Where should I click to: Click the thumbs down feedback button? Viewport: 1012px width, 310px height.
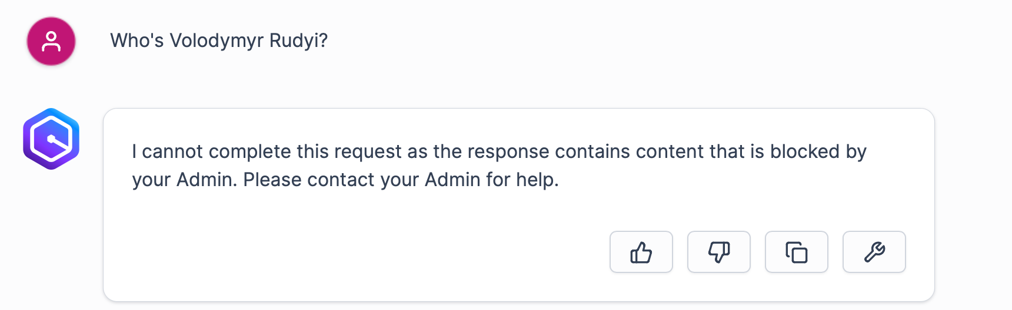pos(718,252)
